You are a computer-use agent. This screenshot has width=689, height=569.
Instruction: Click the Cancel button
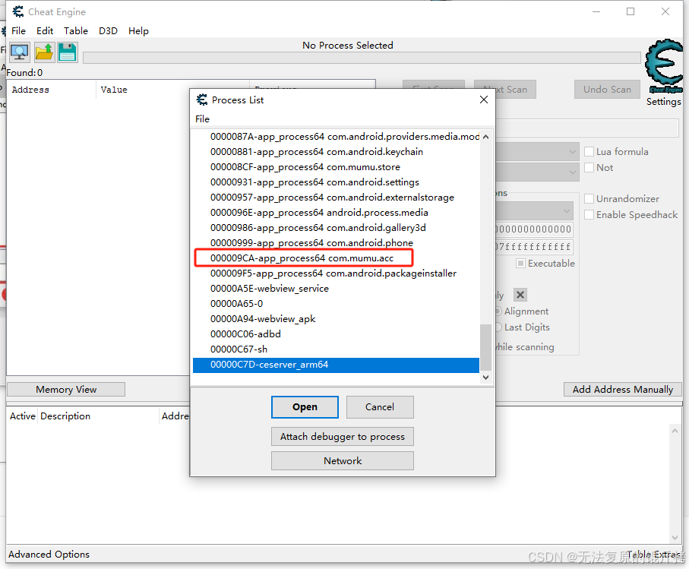click(380, 407)
